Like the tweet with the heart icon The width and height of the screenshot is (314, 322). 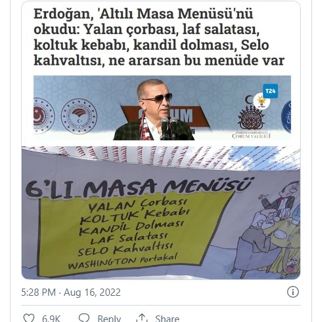[29, 318]
